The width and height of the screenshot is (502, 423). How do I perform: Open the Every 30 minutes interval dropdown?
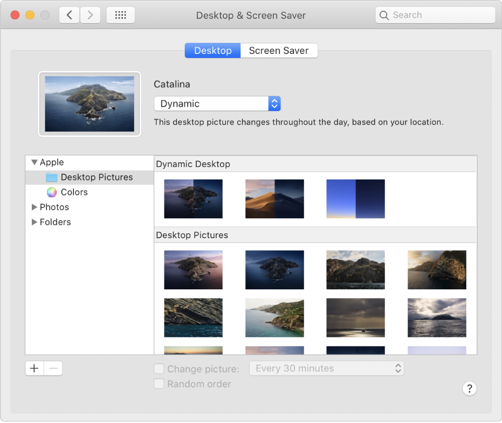point(327,368)
